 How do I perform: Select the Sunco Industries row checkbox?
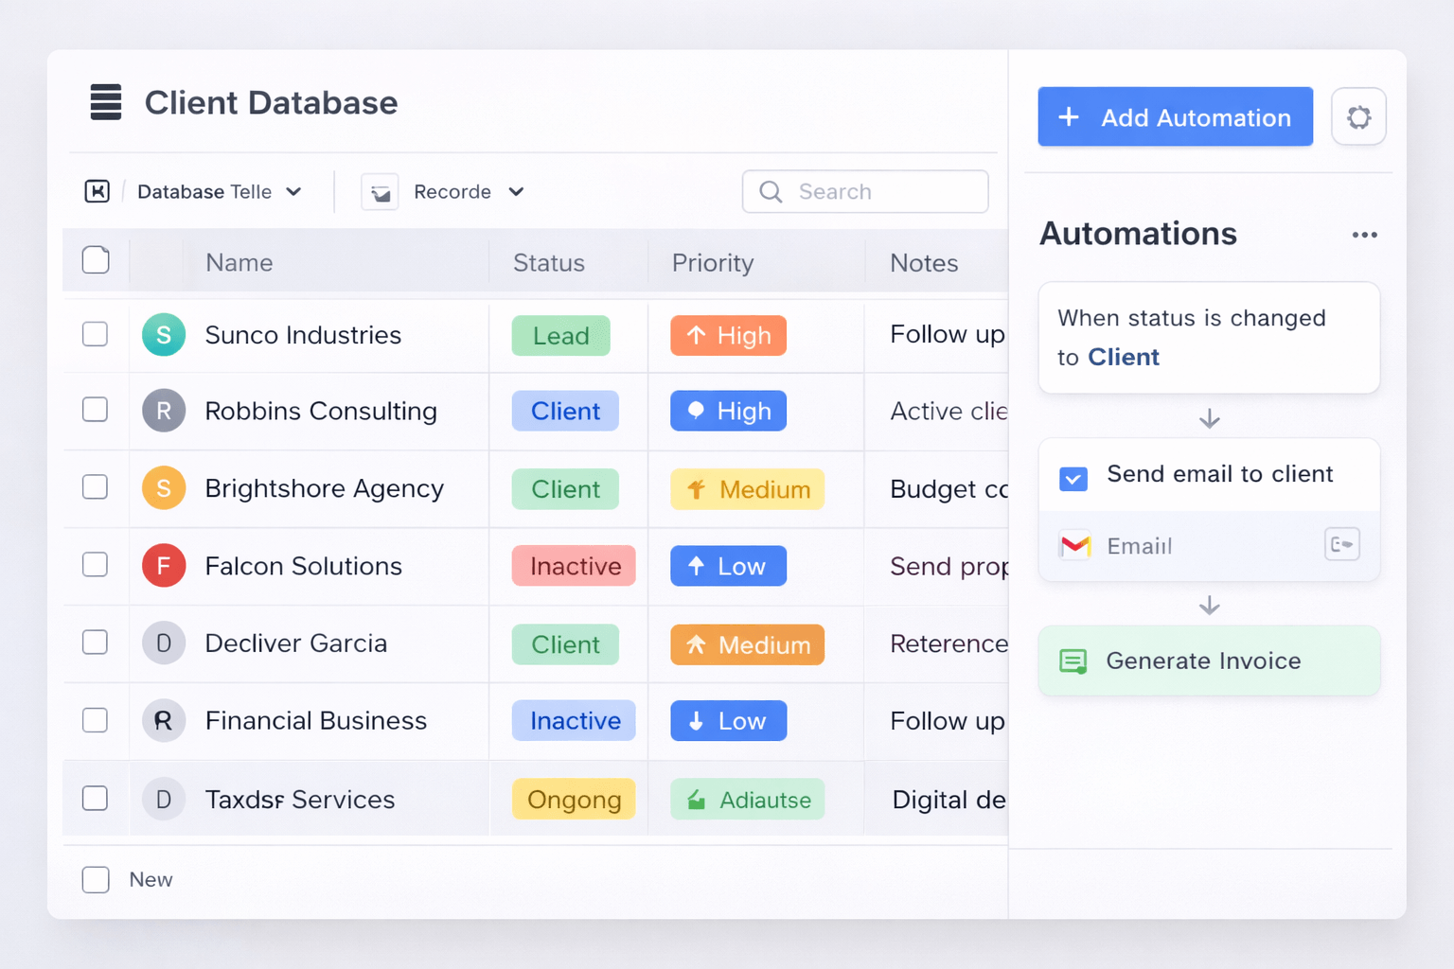pyautogui.click(x=95, y=334)
